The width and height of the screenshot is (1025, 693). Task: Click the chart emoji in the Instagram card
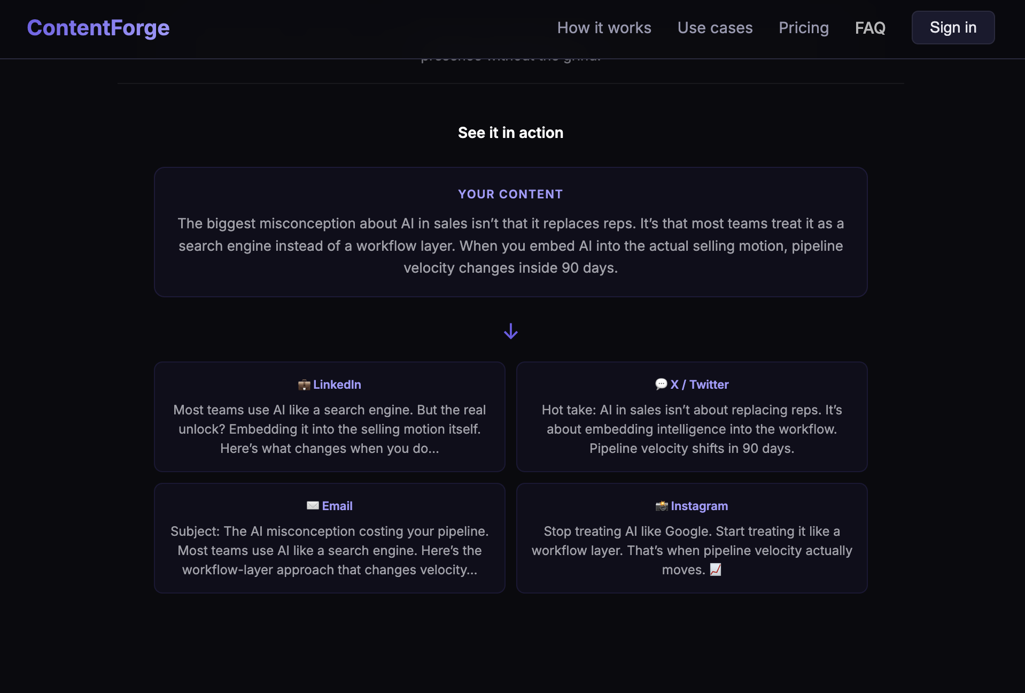(716, 569)
